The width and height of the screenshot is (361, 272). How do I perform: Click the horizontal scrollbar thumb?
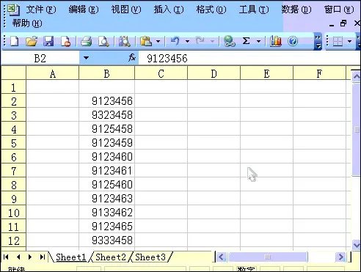[x=268, y=257]
